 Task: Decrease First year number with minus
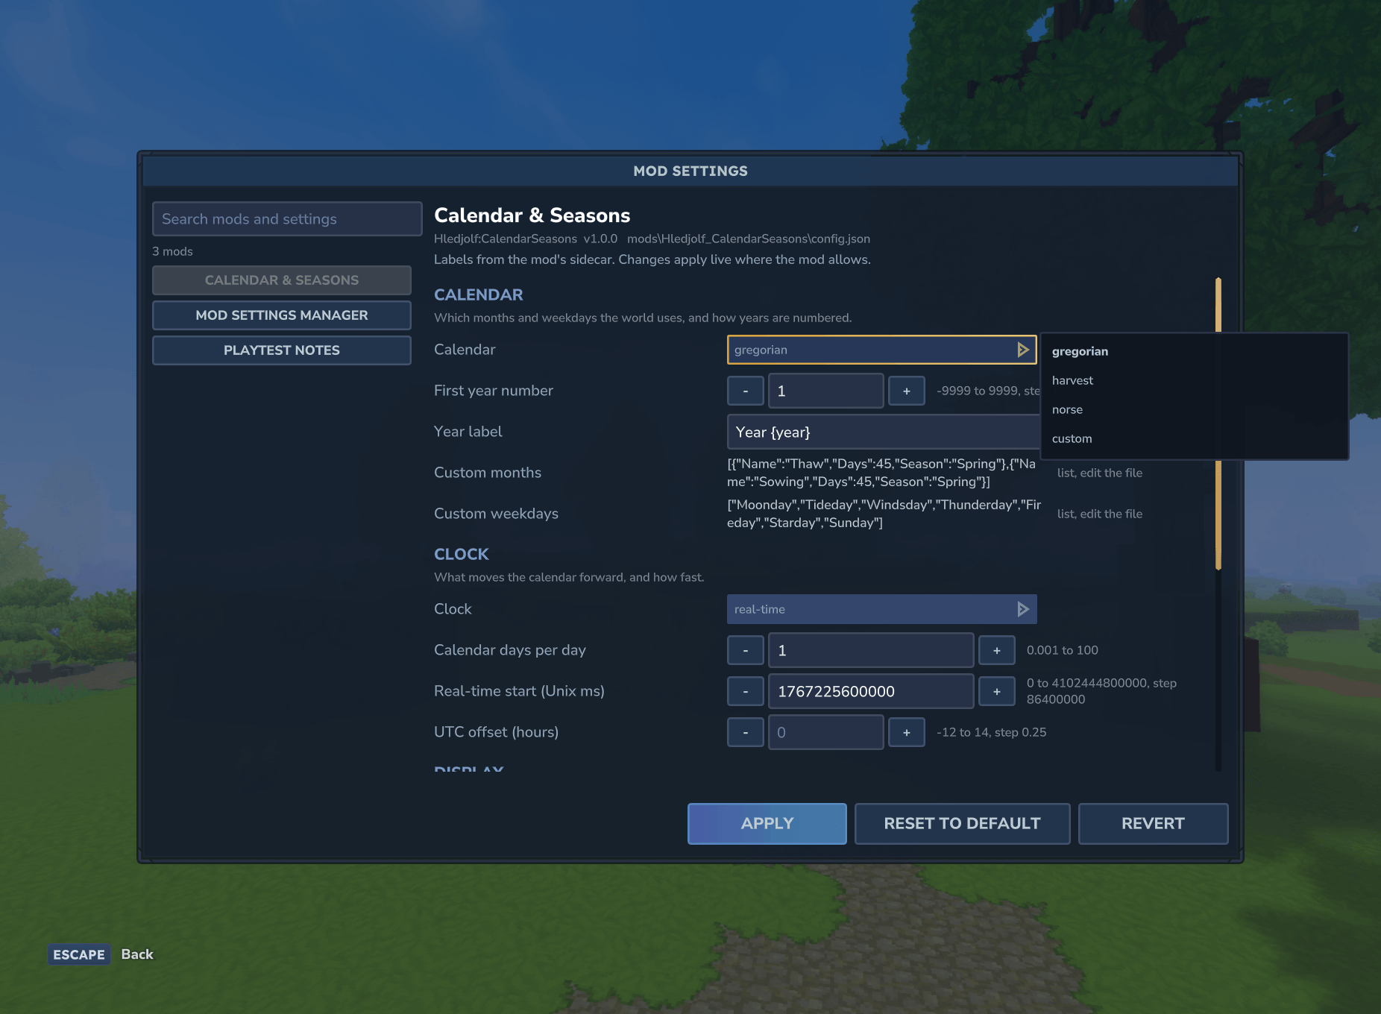coord(746,391)
